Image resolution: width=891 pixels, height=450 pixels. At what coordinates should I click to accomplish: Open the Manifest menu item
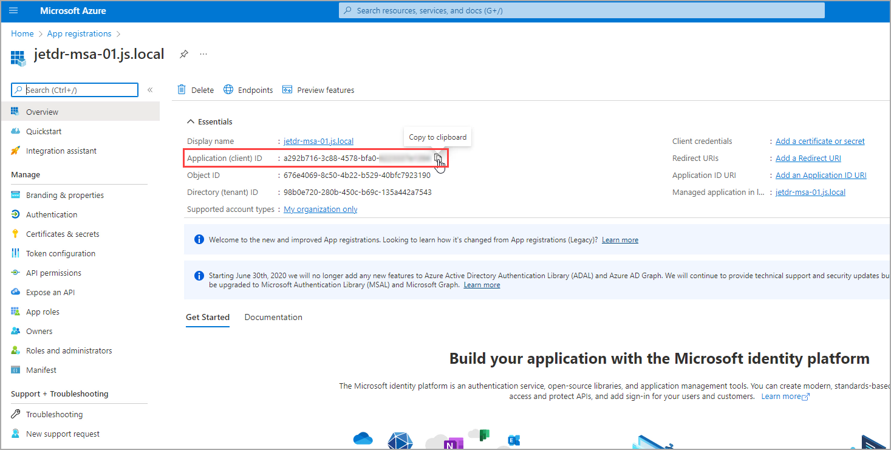[x=41, y=370]
